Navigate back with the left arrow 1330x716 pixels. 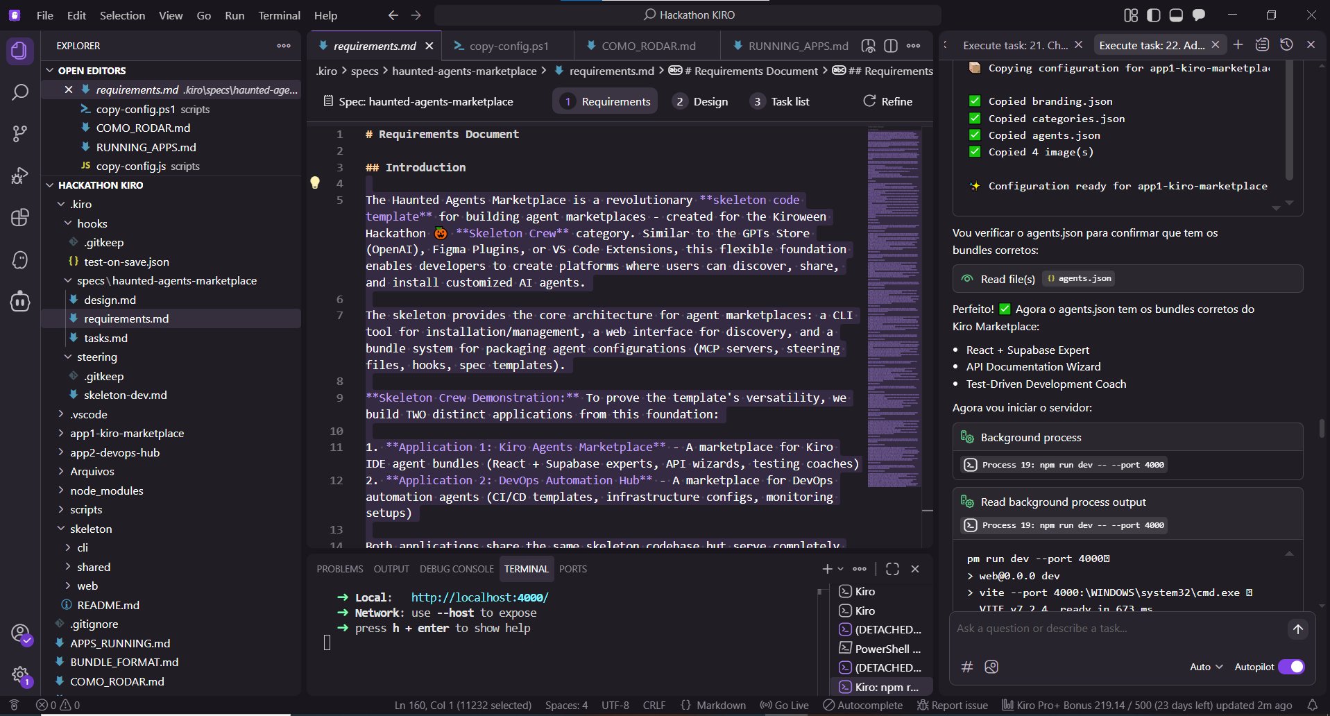393,15
